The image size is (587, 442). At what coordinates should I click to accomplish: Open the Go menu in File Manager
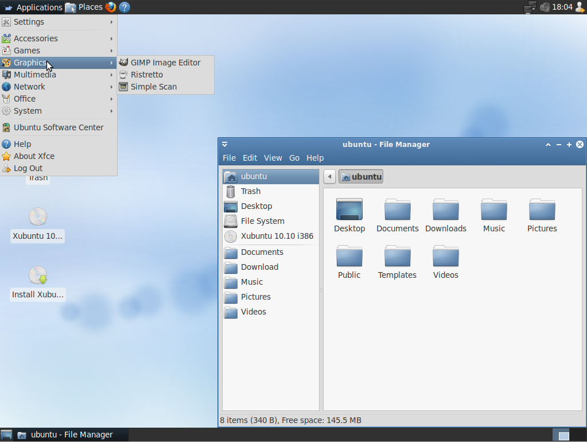(294, 158)
